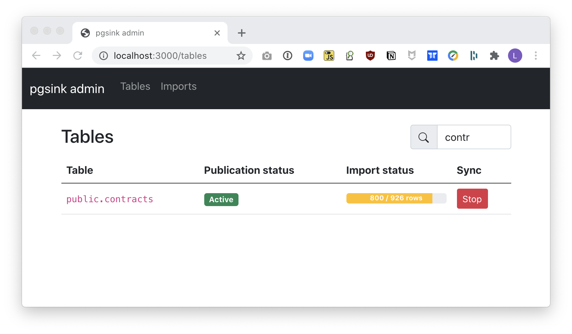Open the Notion web clipper extension
This screenshot has height=334, width=572.
(x=391, y=56)
